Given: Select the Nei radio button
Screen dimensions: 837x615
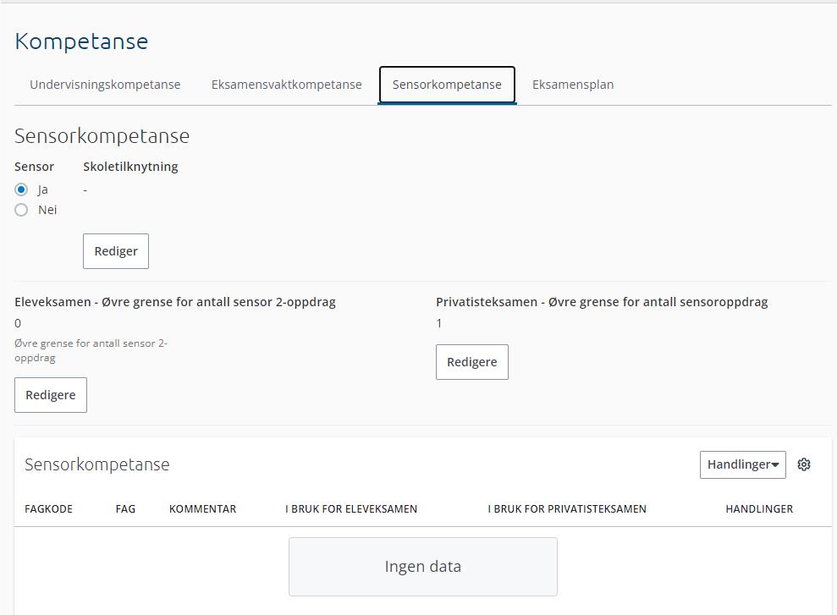Looking at the screenshot, I should tap(21, 210).
